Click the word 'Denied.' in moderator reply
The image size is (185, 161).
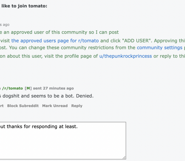click(85, 96)
